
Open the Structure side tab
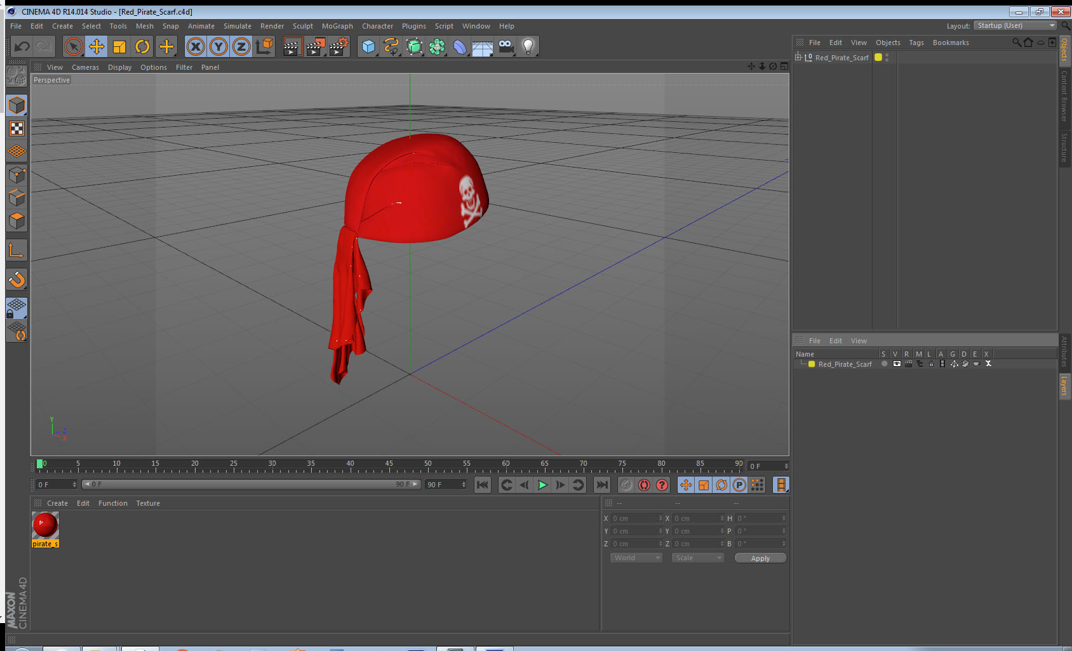tap(1064, 148)
